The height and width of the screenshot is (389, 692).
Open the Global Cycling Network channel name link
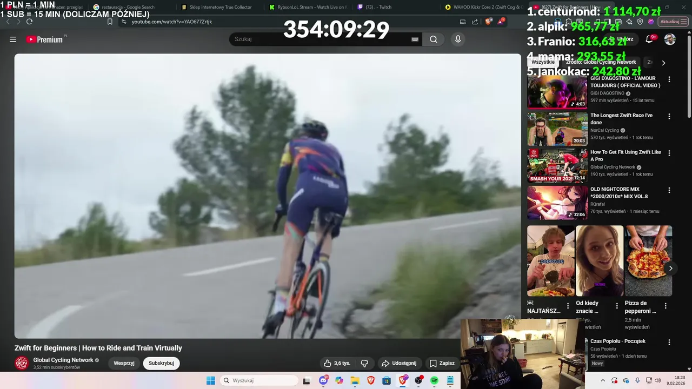(63, 360)
